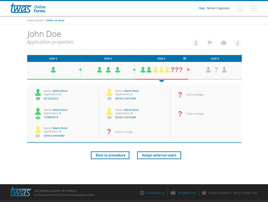Click the green user icon in Step 1
Viewport: 268px width, 202px height.
click(x=53, y=70)
